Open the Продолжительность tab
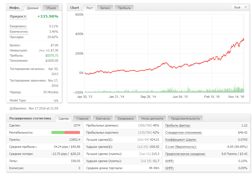The height and width of the screenshot is (174, 252). [185, 119]
